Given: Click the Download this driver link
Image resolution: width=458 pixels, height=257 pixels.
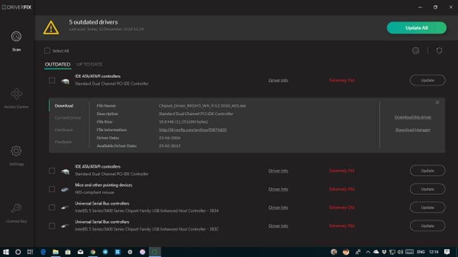Looking at the screenshot, I should coord(413,117).
